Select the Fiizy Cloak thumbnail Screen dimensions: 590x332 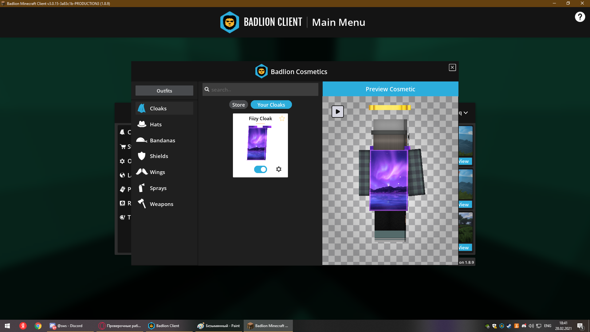coord(259,143)
